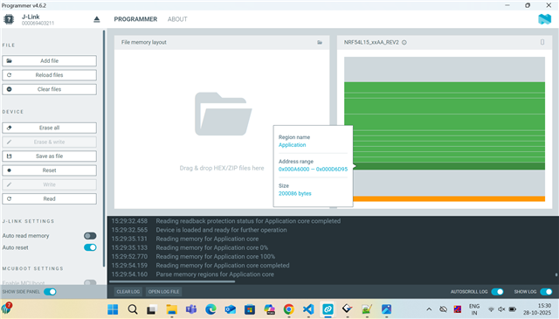Screen dimensions: 559x319
Task: Open Microsoft Edge from taskbar
Action: [x=210, y=309]
